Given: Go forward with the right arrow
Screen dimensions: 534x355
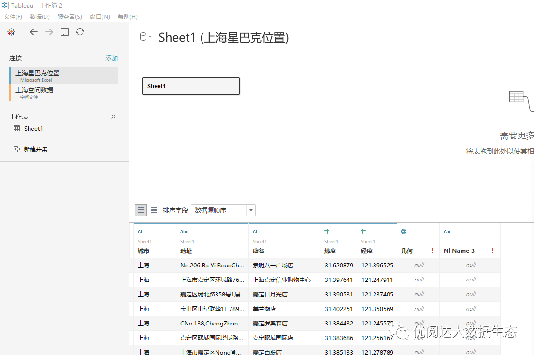Looking at the screenshot, I should 49,32.
